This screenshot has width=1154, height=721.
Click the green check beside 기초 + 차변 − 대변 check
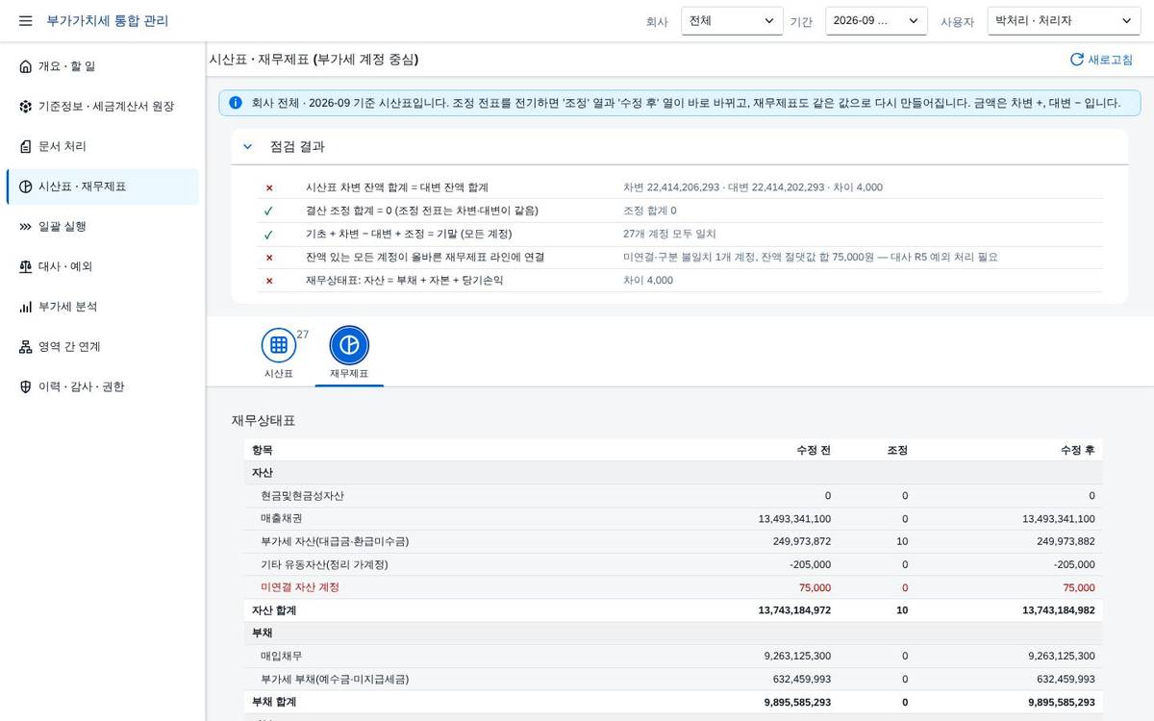[x=268, y=234]
